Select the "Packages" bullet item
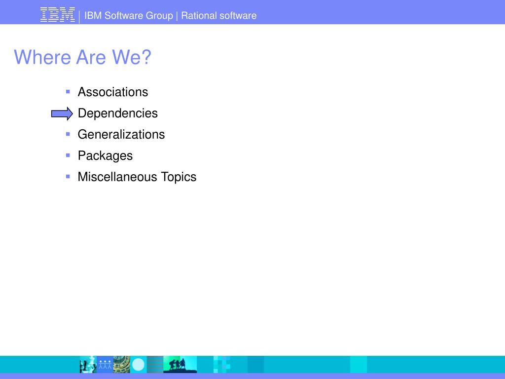This screenshot has height=379, width=505. click(x=105, y=156)
